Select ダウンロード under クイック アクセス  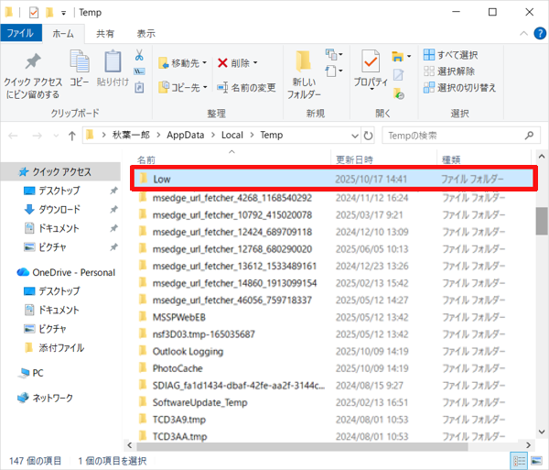(59, 209)
